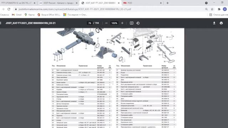Image resolution: width=228 pixels, height=128 pixels.
Task: Open the Gmail bookmark
Action: pyautogui.click(x=17, y=15)
